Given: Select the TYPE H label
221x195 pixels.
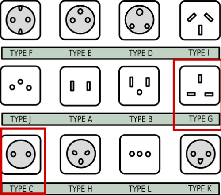Looking at the screenshot, I should point(80,189).
